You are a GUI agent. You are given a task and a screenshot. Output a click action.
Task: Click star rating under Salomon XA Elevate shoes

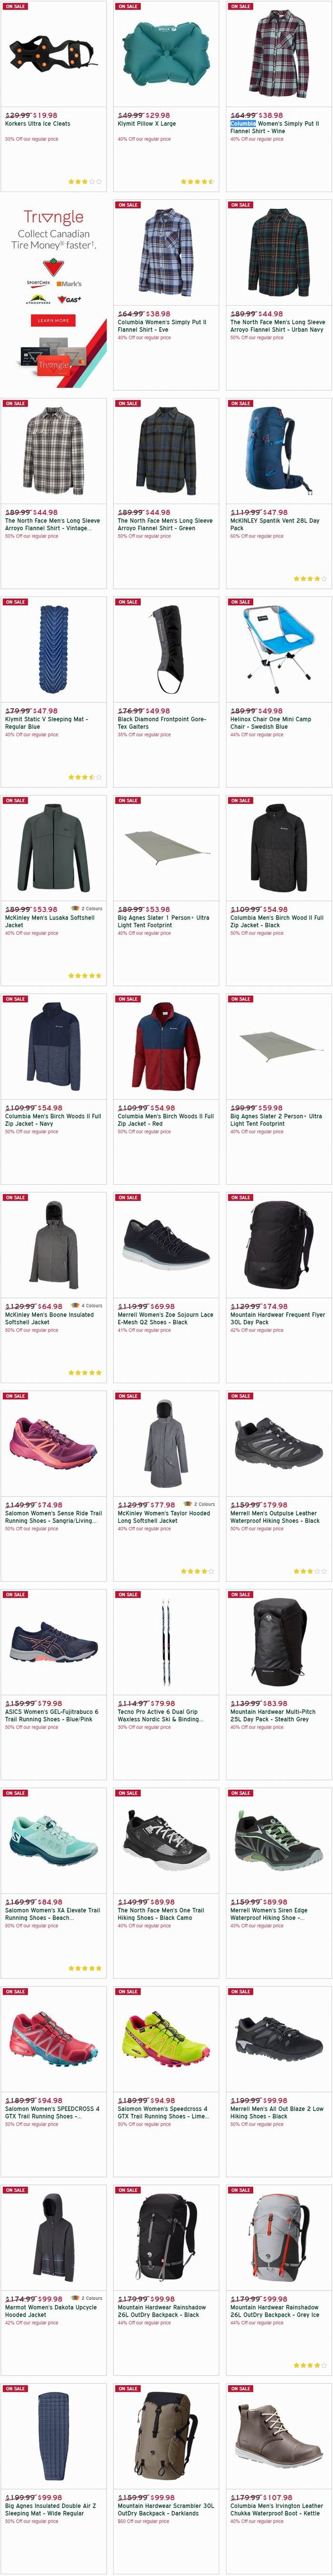[84, 1968]
